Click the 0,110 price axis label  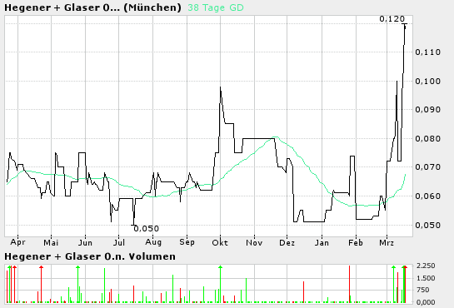[427, 52]
